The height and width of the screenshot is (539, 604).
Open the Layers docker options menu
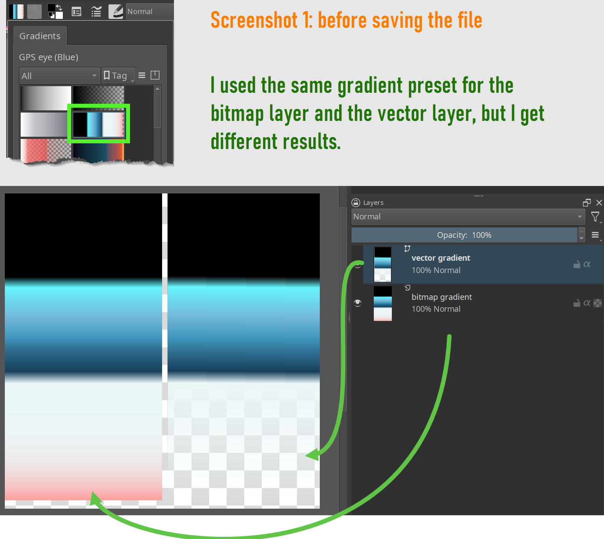pyautogui.click(x=596, y=235)
